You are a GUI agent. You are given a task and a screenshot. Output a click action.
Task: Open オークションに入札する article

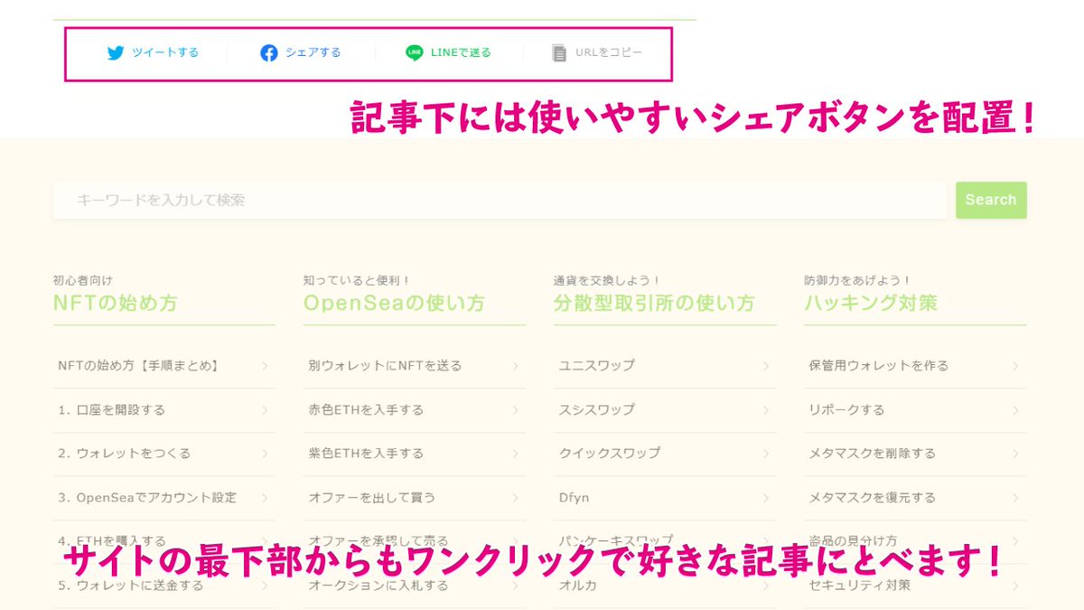[378, 586]
